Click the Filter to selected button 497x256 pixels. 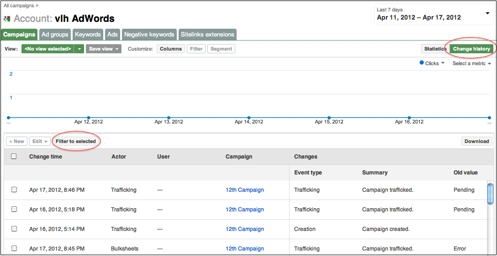tap(76, 141)
